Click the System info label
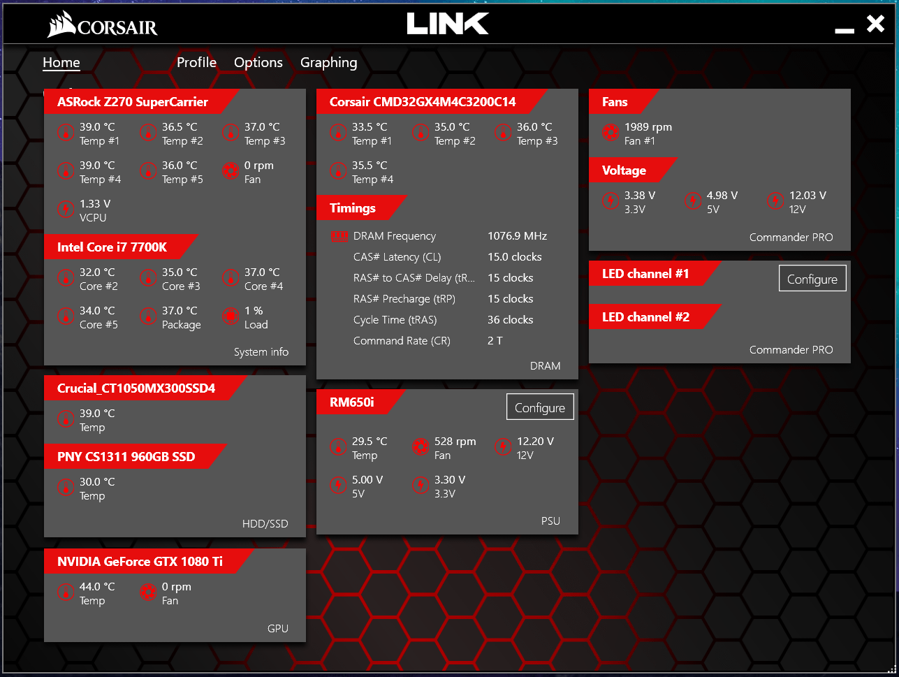Viewport: 899px width, 677px height. pos(261,352)
